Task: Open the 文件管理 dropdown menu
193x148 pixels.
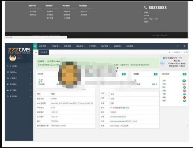Action: click(x=93, y=46)
